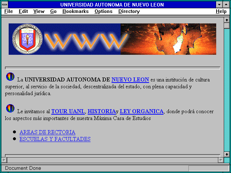Screen dimensions: 231x173
Task: Click the UANL university seal logo
Action: coord(27,39)
